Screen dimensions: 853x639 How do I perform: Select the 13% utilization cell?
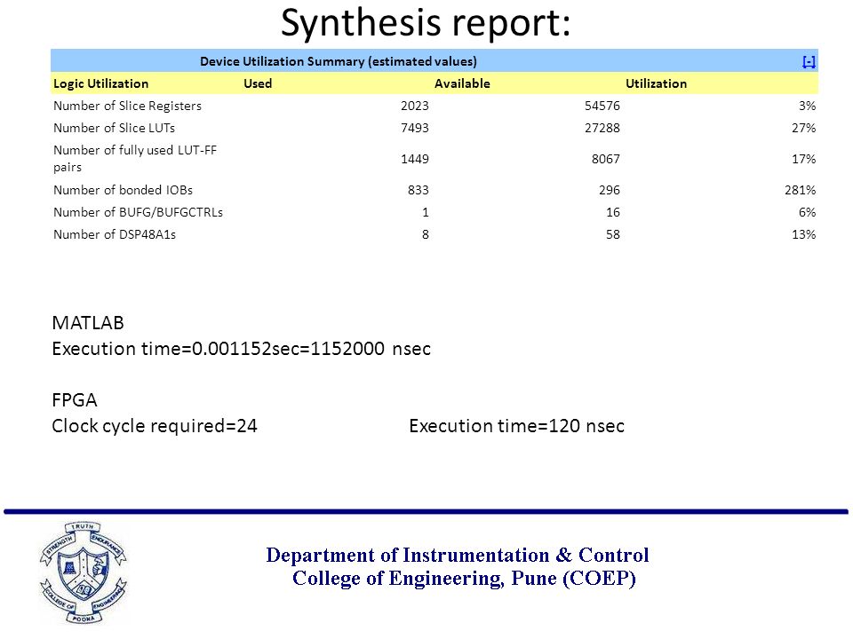[x=803, y=234]
